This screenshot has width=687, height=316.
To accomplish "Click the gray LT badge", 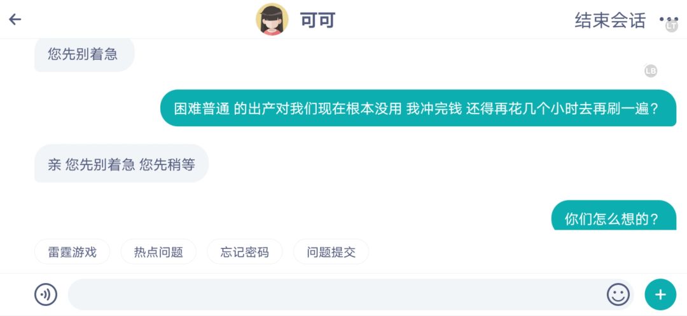I will click(x=672, y=27).
